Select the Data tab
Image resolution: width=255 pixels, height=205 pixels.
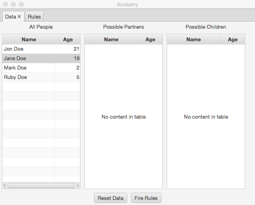10,16
